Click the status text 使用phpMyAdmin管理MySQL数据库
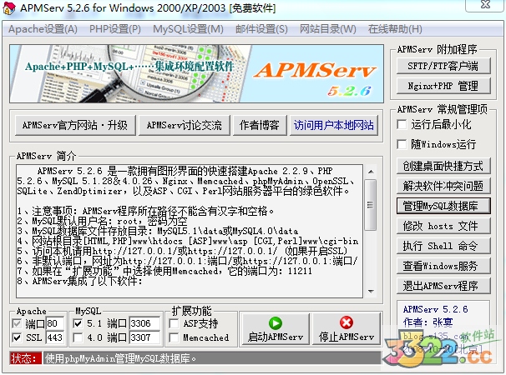506x375 pixels. (120, 358)
